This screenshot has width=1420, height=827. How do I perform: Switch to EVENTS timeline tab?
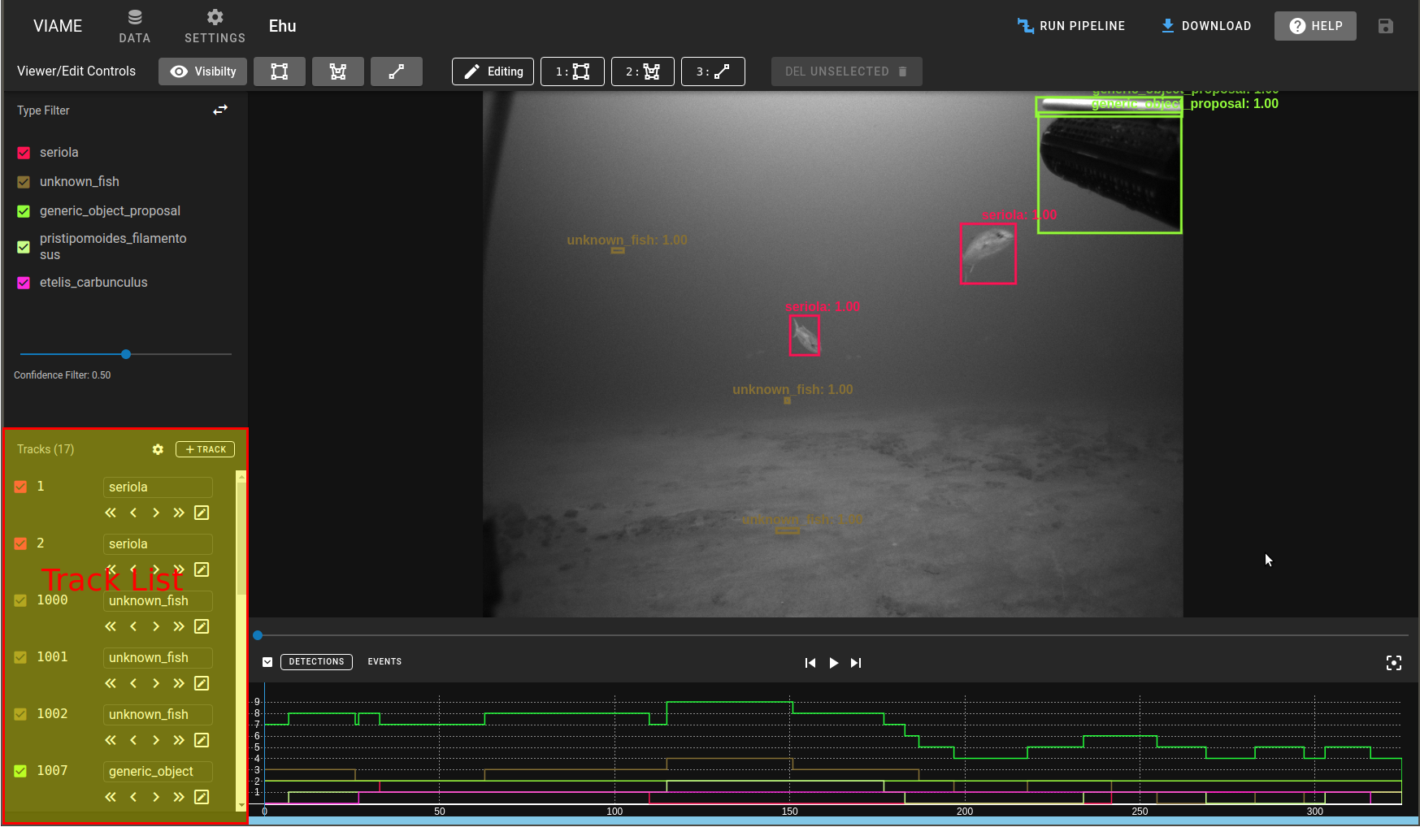click(384, 662)
